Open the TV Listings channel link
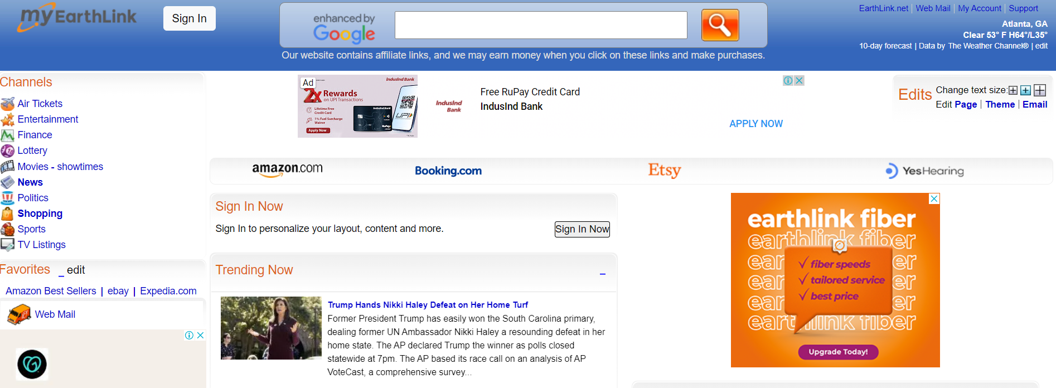This screenshot has width=1056, height=388. (42, 245)
